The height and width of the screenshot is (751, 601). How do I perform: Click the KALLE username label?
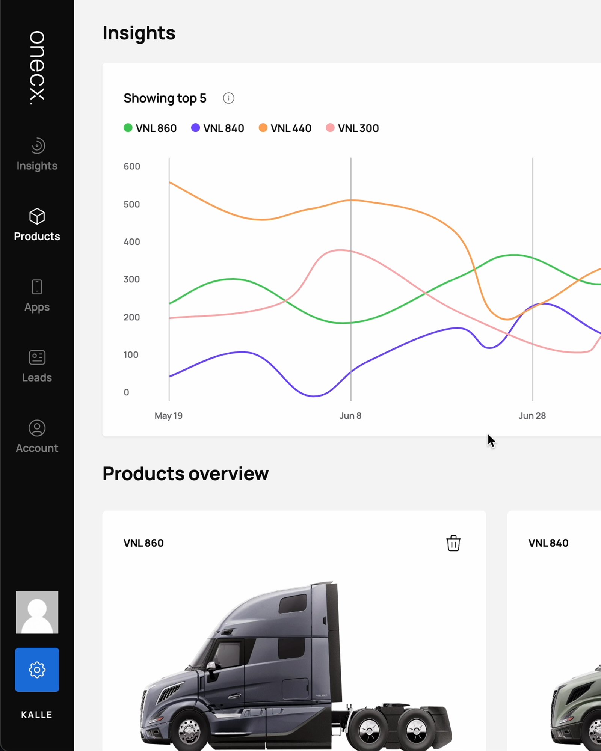[37, 715]
